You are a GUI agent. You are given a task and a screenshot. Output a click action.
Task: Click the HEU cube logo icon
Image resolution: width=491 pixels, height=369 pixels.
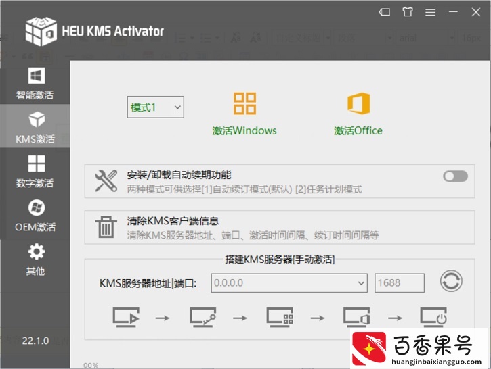(41, 32)
